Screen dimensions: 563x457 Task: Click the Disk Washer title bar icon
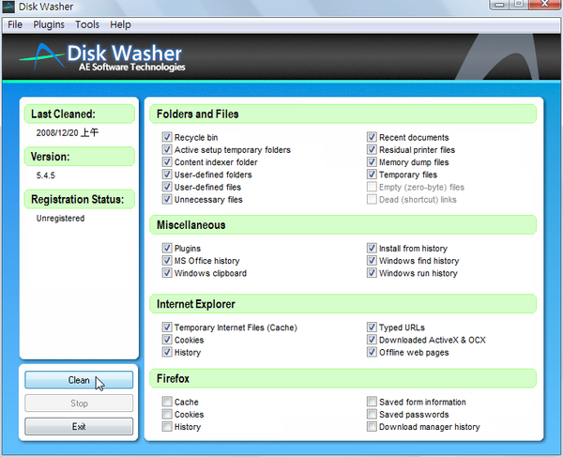coord(8,7)
